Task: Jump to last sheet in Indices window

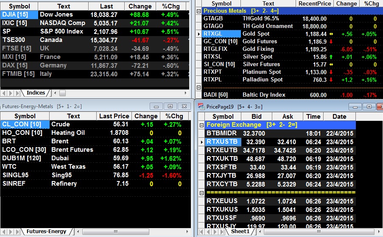Action: click(x=17, y=93)
